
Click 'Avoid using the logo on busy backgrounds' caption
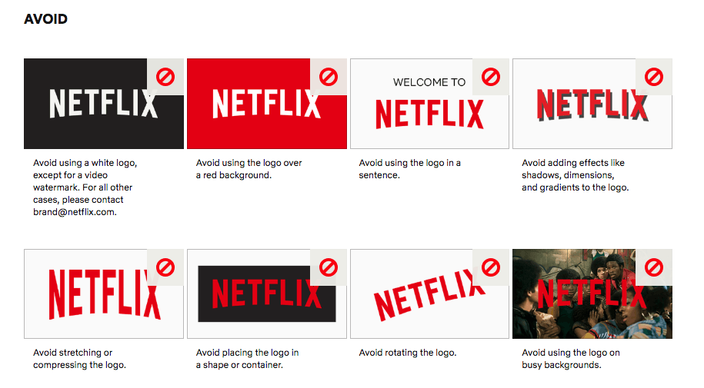click(x=571, y=359)
